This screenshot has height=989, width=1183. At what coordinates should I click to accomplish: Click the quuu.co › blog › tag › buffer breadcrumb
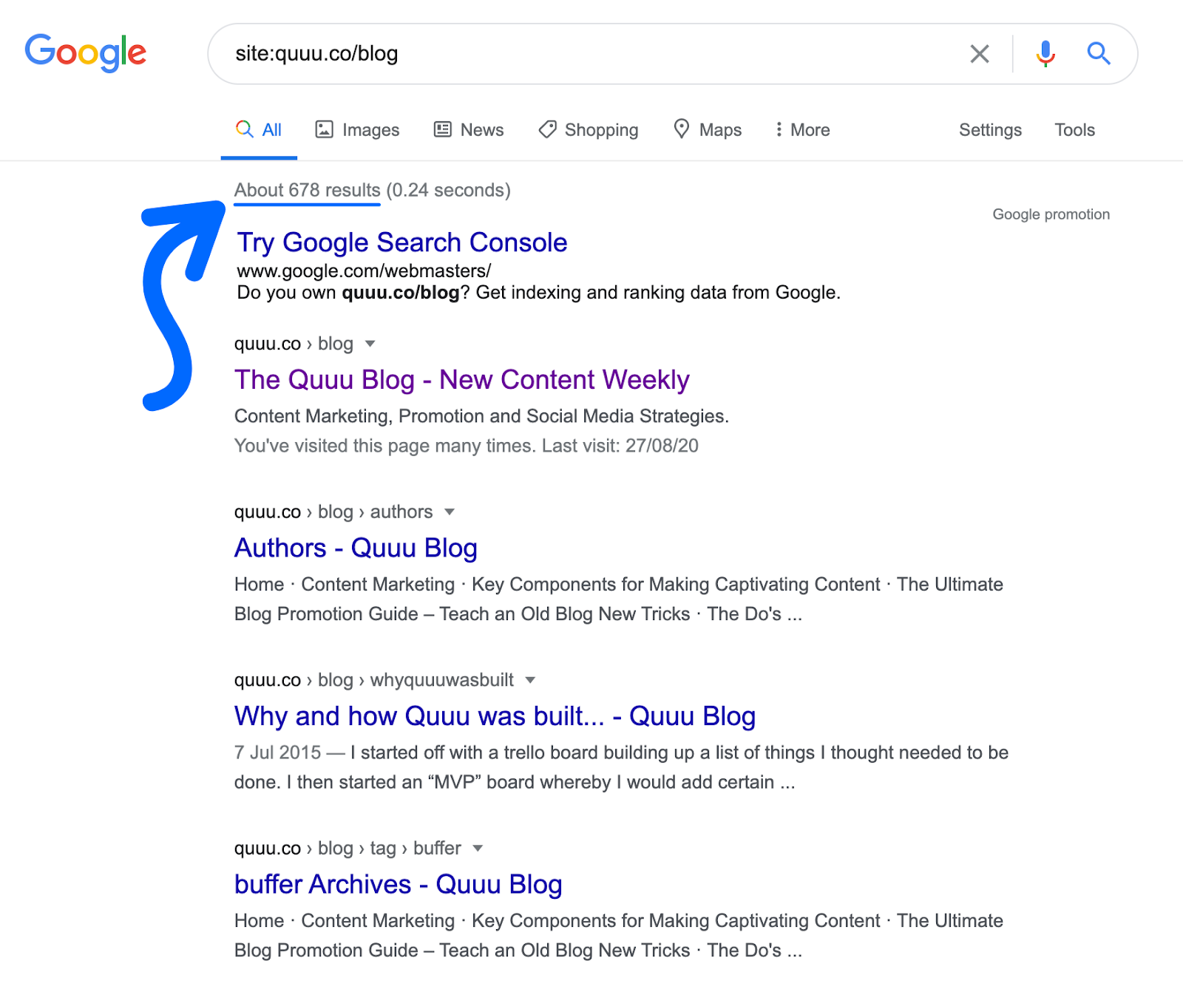pyautogui.click(x=348, y=849)
